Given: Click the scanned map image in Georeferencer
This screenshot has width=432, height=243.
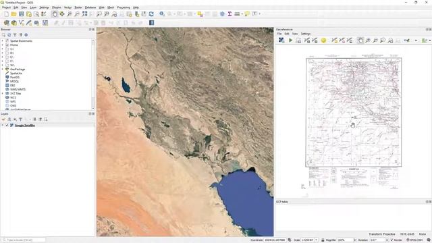Looking at the screenshot, I should click(354, 122).
